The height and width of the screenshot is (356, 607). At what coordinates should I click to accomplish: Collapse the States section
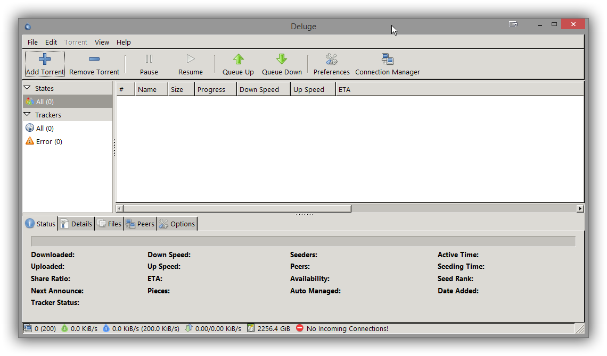tap(27, 88)
